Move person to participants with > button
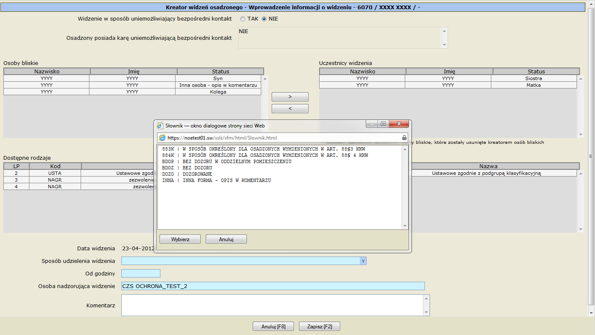 point(290,97)
